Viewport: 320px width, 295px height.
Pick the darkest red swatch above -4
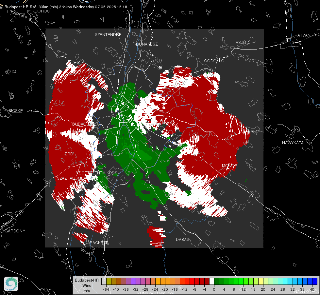(x=207, y=281)
